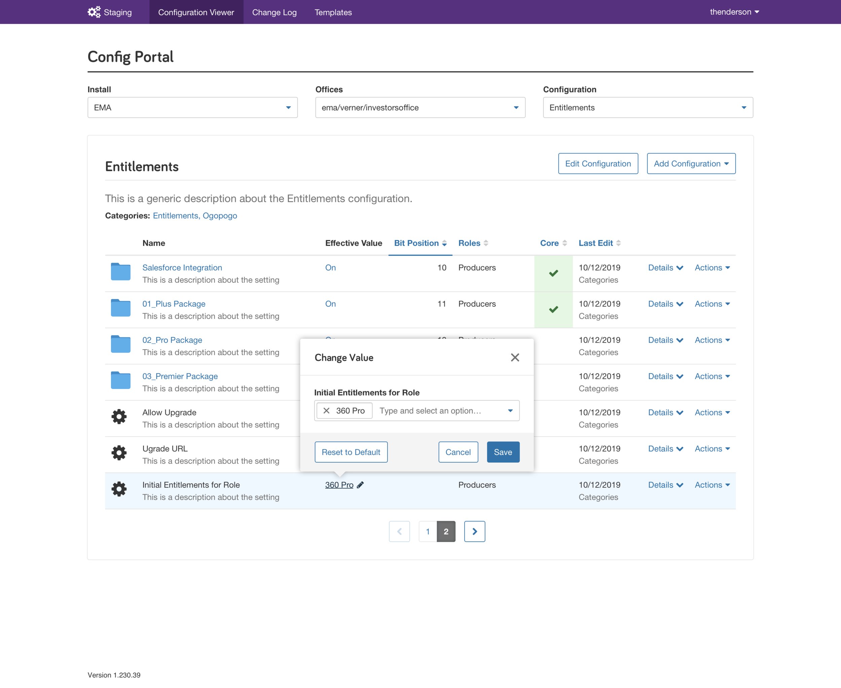Open the 03_Premier Package folder icon

click(x=120, y=381)
